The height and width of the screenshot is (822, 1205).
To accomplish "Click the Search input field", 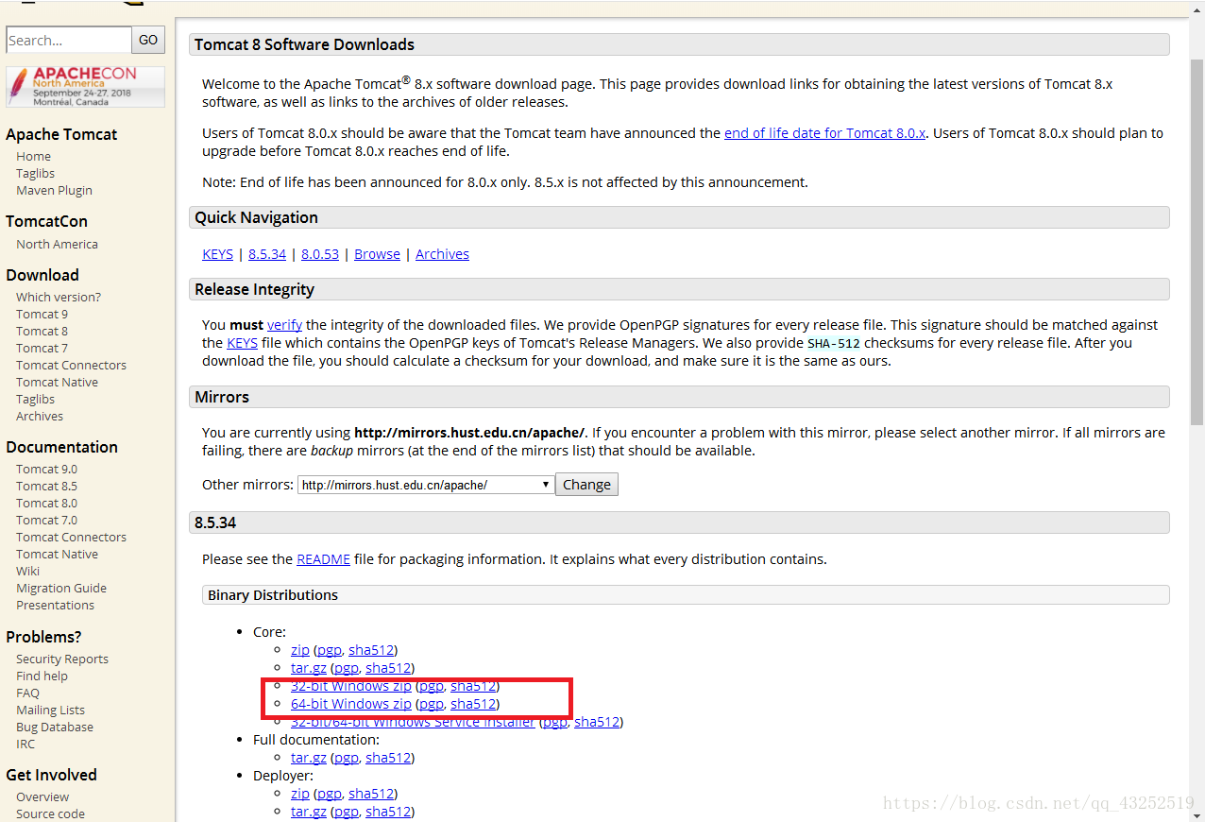I will pos(69,40).
